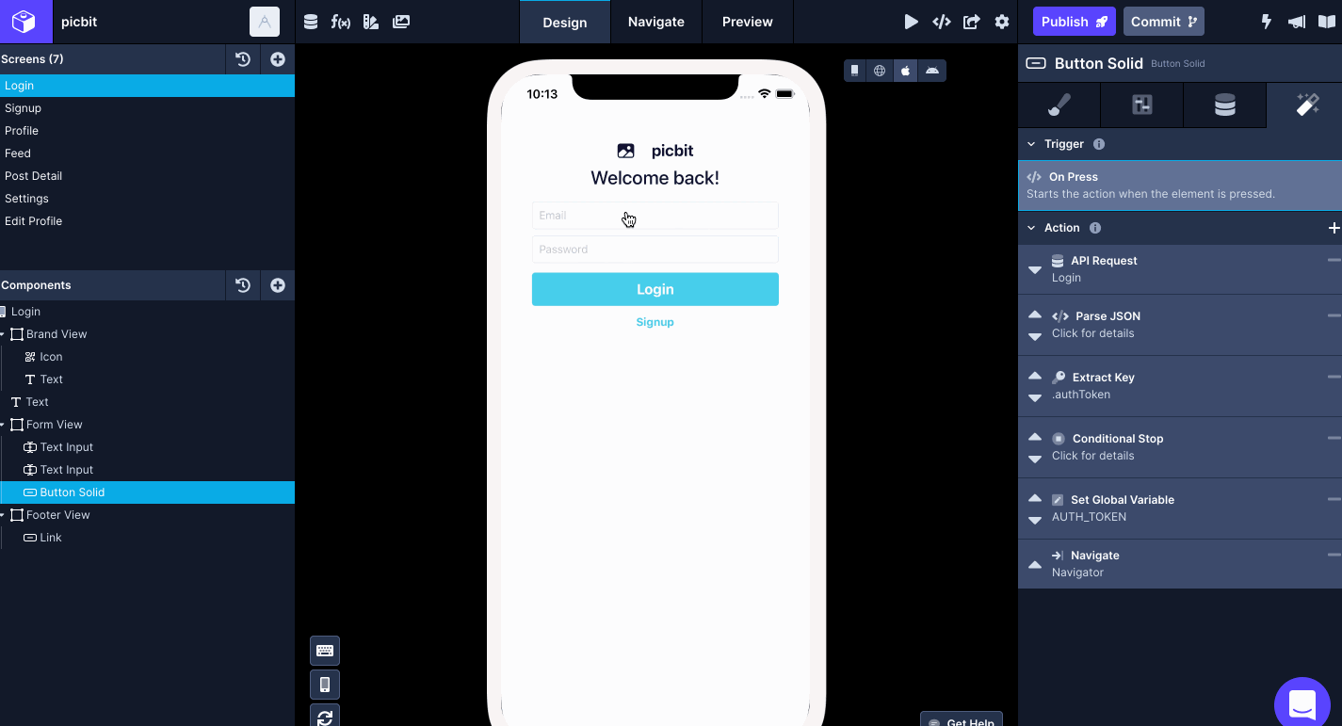Switch to the Navigate tab
This screenshot has width=1342, height=726.
pyautogui.click(x=655, y=21)
